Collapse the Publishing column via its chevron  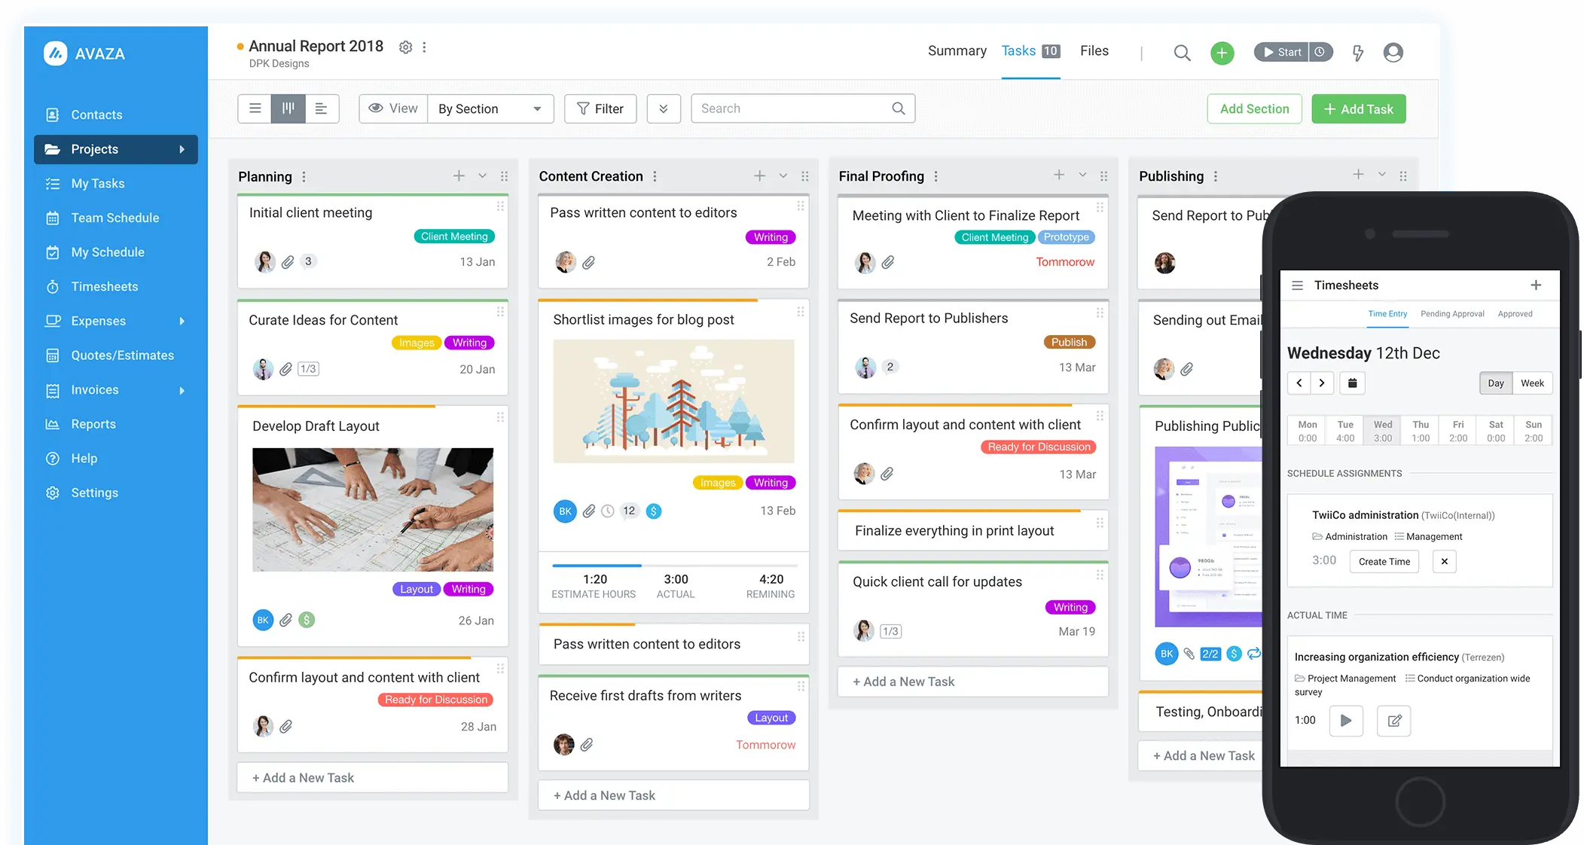[1381, 174]
